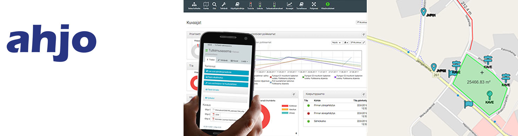Switch to the Kuvat tab on phone
Viewport: 518px width, 136px height.
pyautogui.click(x=234, y=61)
